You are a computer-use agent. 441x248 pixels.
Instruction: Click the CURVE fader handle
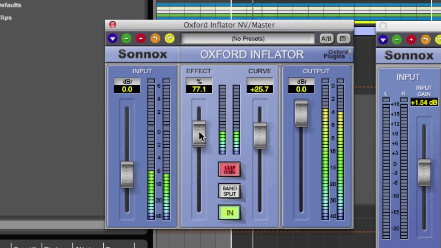260,136
